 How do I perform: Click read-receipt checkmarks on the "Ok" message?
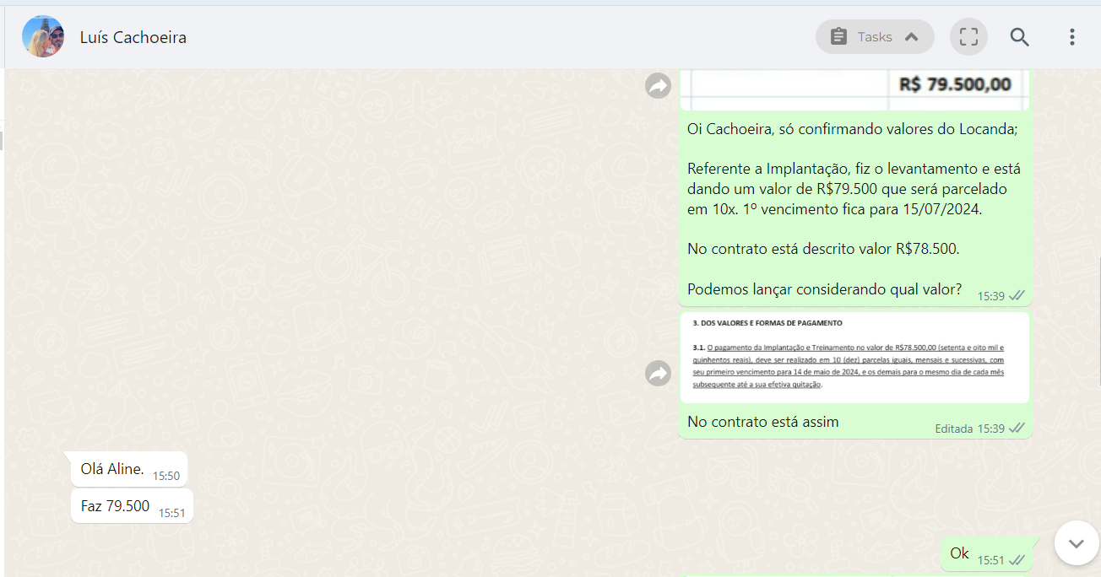point(1017,560)
